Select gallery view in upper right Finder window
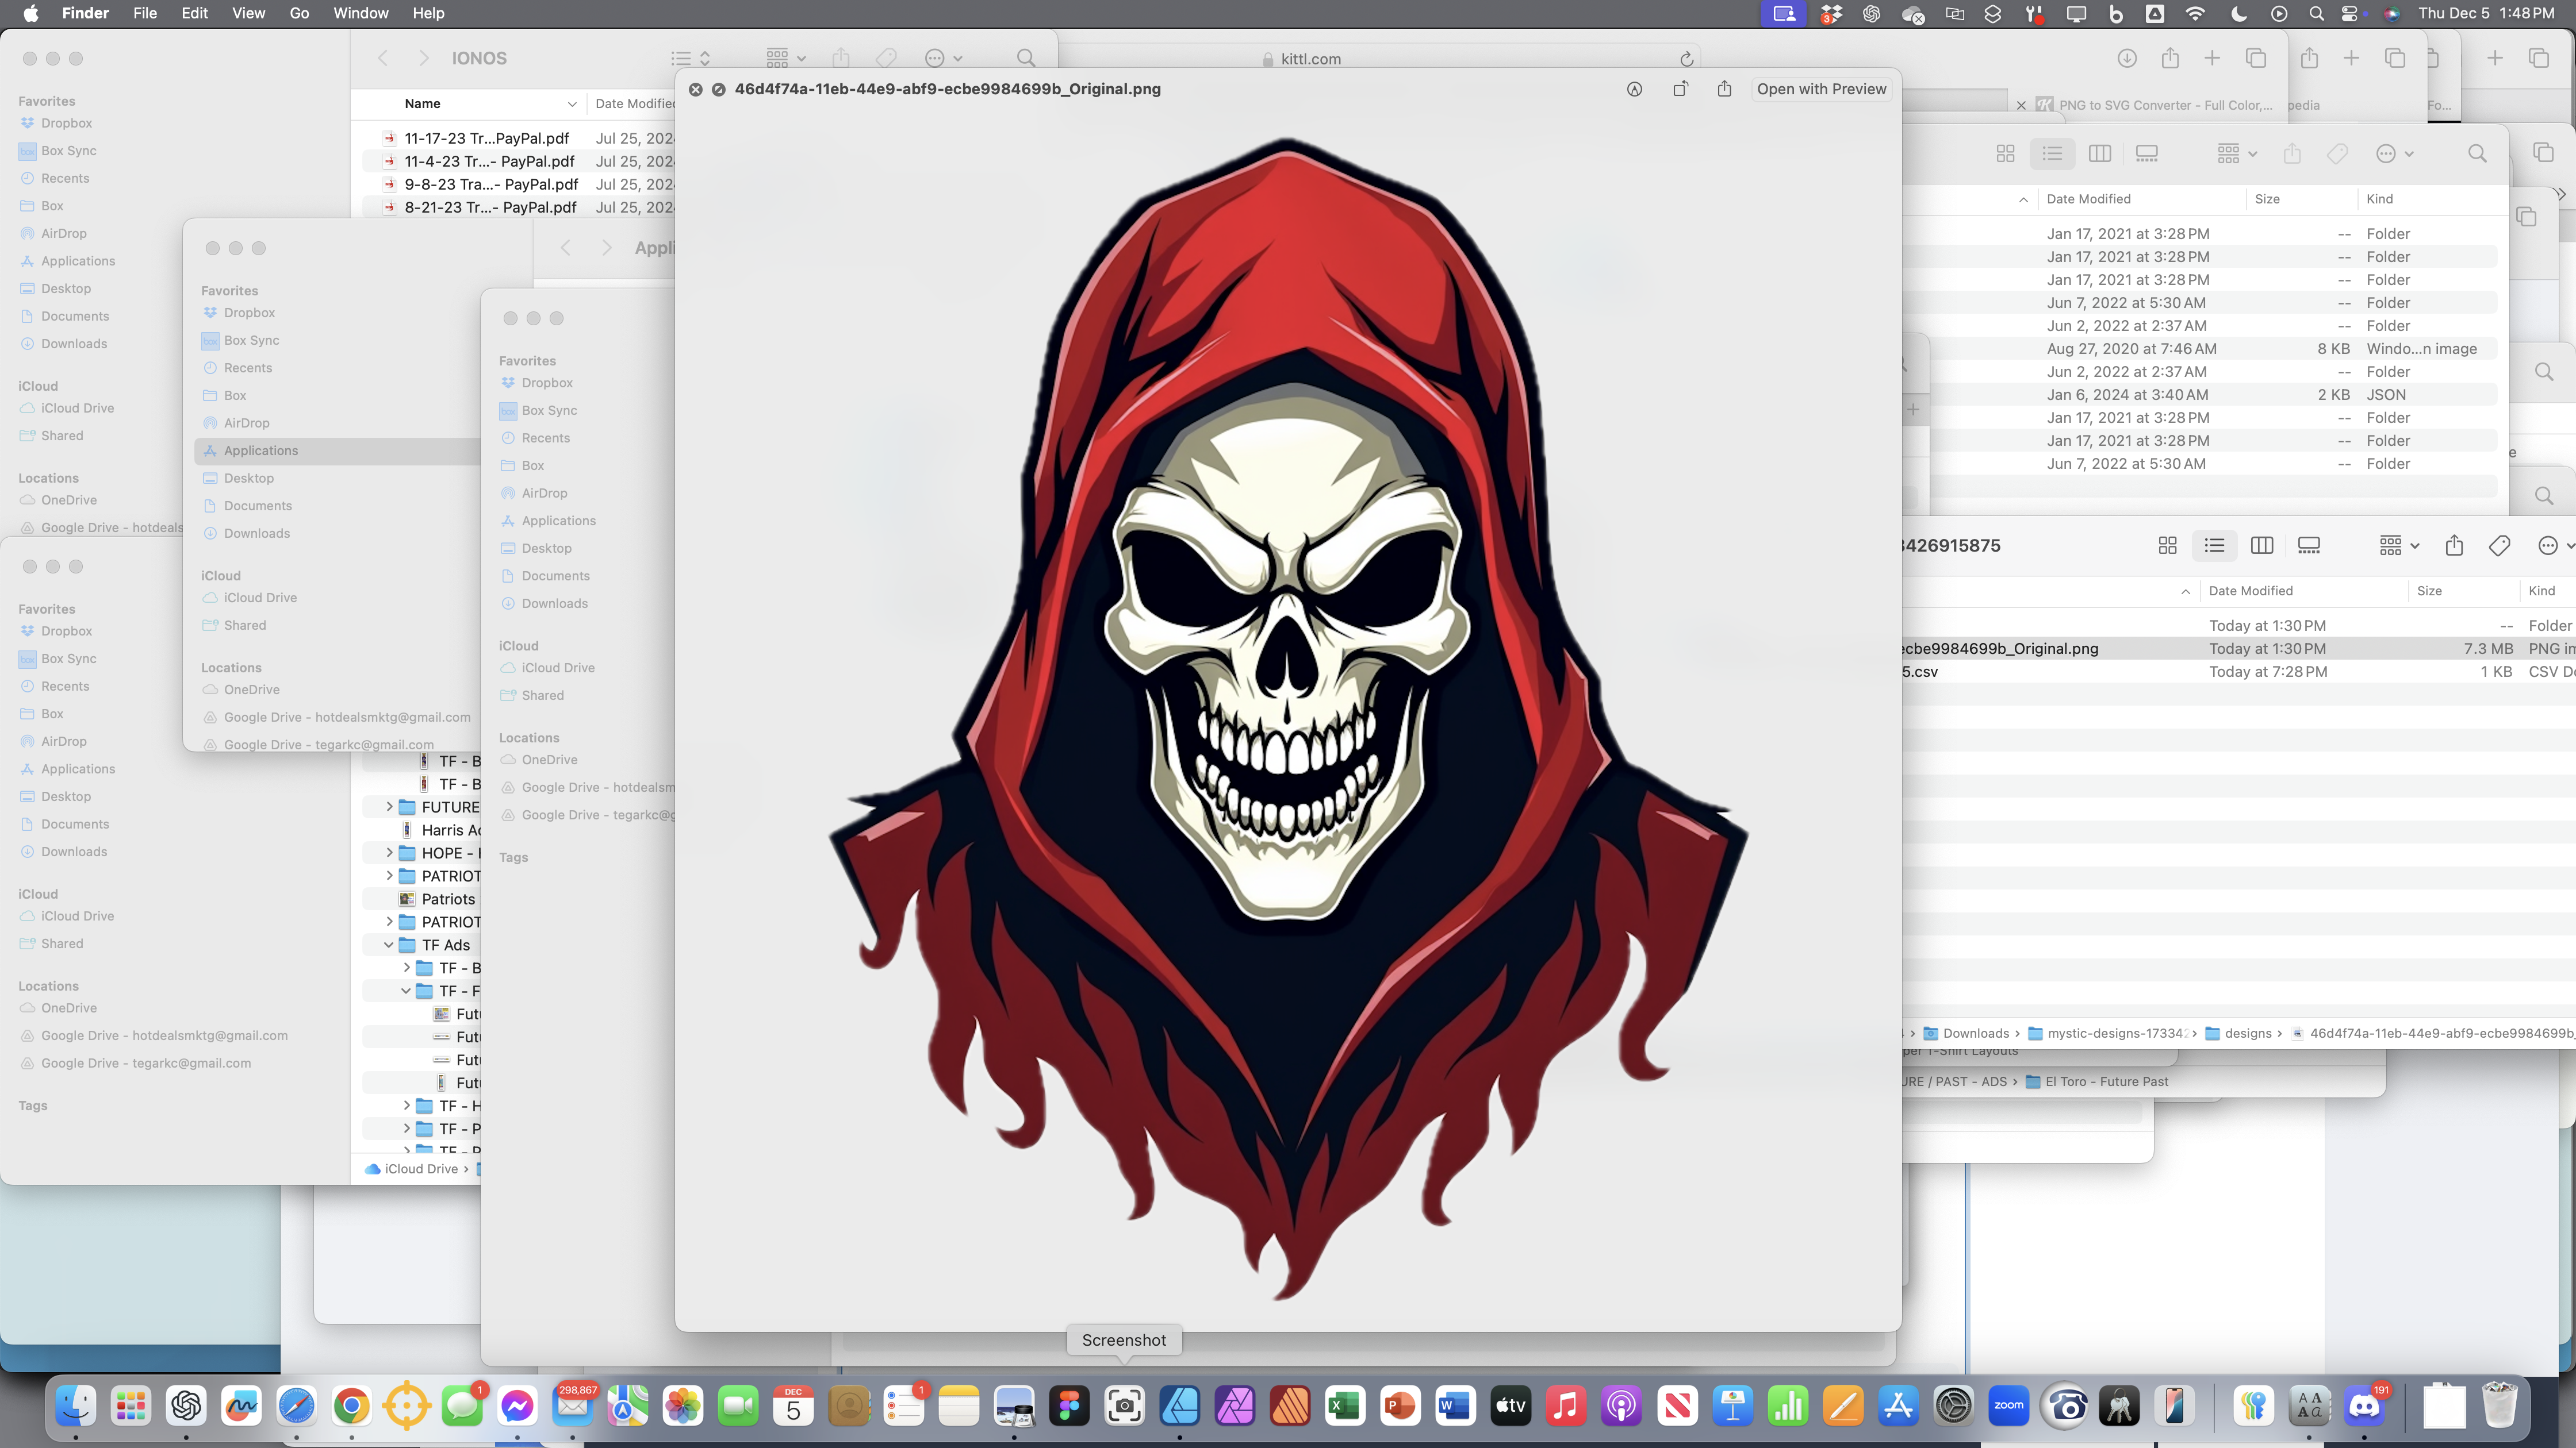 pos(2146,154)
